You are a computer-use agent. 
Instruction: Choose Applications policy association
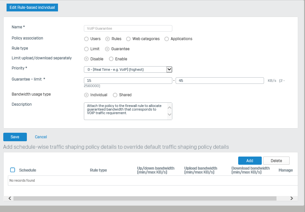pos(166,39)
